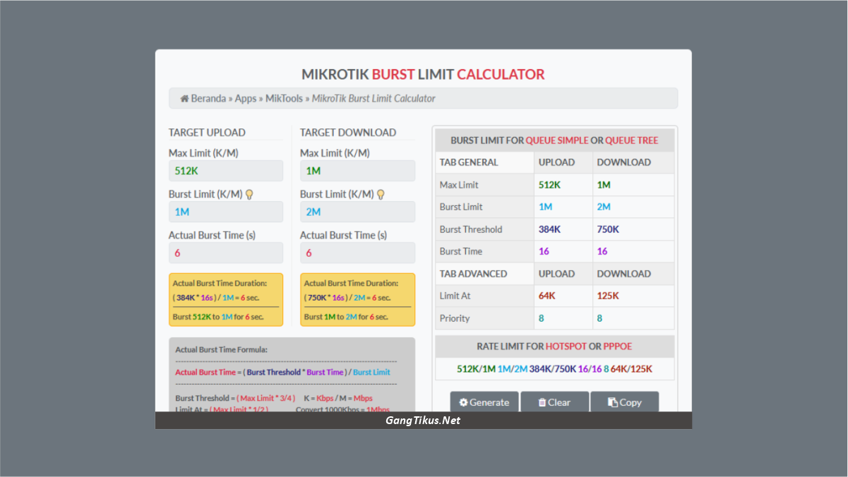
Task: Click the upload Max Limit field showing 512K
Action: point(225,170)
